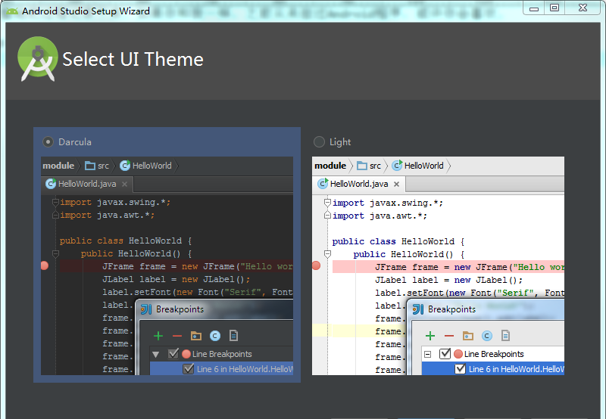
Task: Select the Light theme radio button
Action: 319,141
